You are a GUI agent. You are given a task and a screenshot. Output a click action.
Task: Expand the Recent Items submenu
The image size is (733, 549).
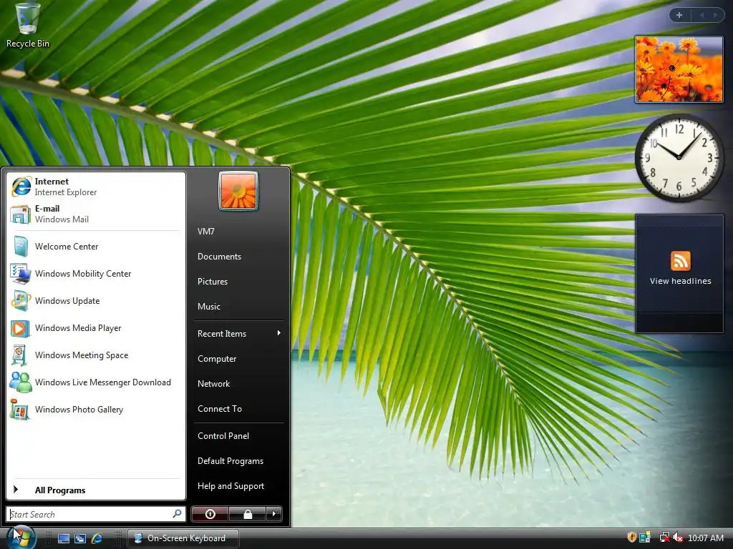pyautogui.click(x=239, y=333)
